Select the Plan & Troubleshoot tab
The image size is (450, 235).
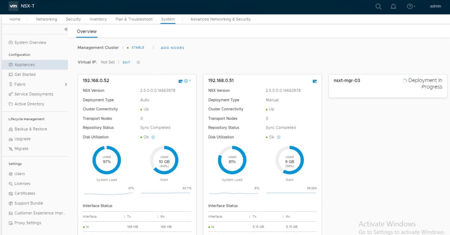tap(134, 19)
